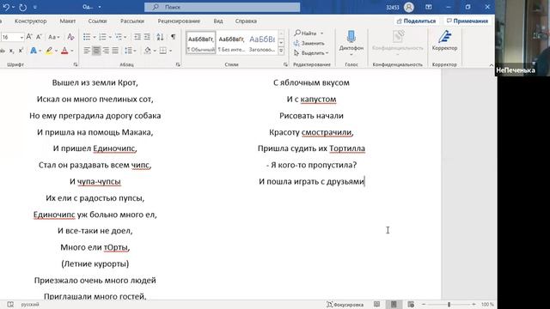Screen dimensions: 550x309
Task: Open the Рассылки tab
Action: click(132, 21)
